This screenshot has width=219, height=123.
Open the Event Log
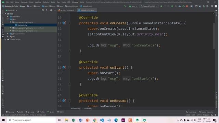click(191, 112)
